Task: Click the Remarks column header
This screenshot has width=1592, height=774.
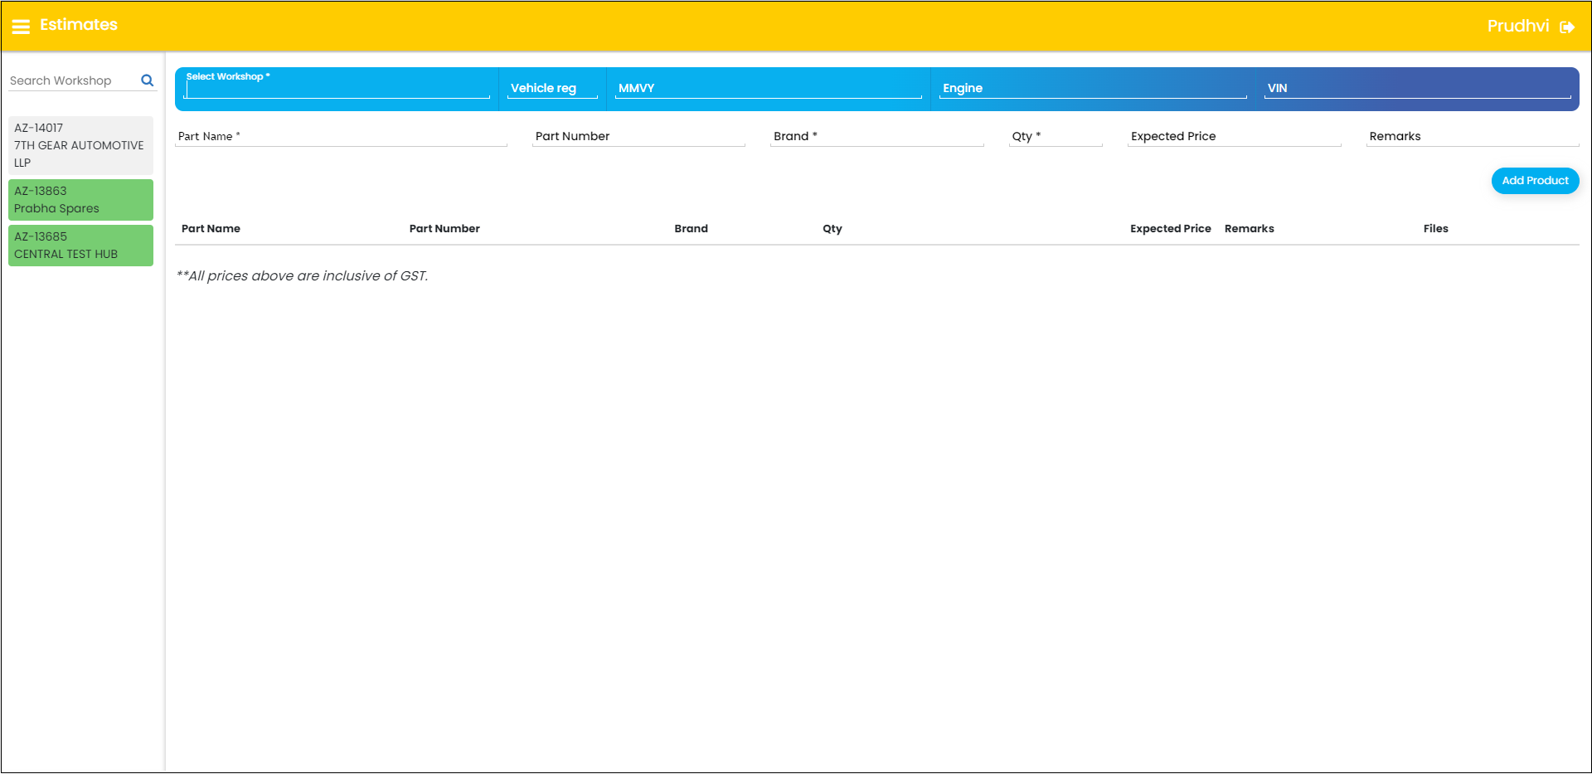Action: pos(1249,228)
